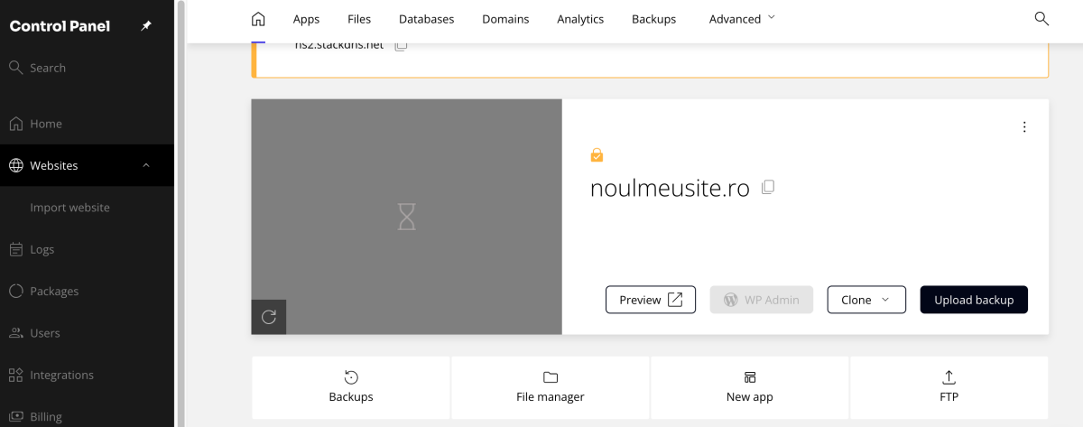Click the orange SSL lock icon
Image resolution: width=1083 pixels, height=427 pixels.
(x=597, y=155)
